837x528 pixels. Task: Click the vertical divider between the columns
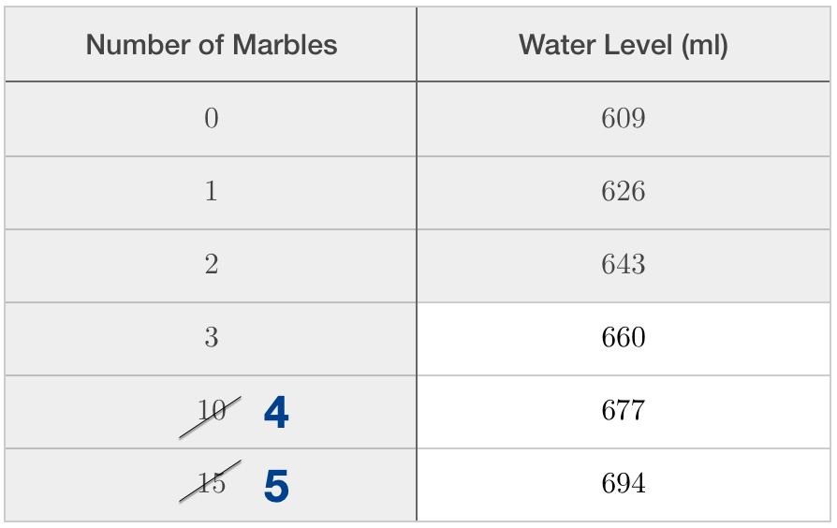click(417, 281)
